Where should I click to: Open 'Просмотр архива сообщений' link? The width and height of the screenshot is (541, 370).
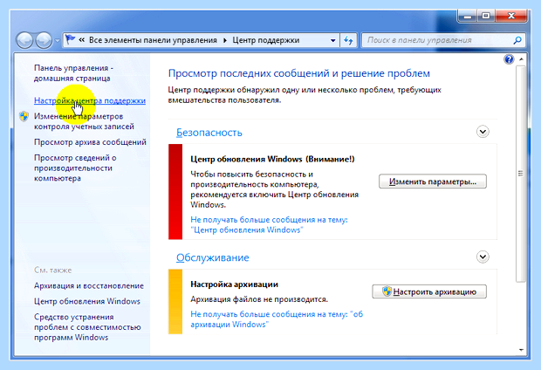tap(90, 142)
